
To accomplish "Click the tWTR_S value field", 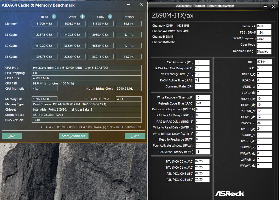I will point(203,133).
